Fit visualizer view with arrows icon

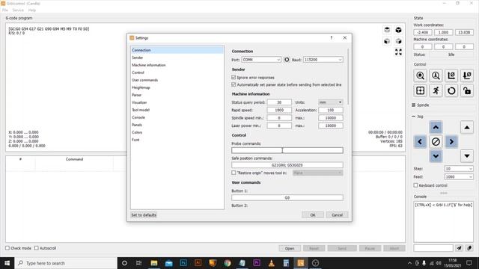(398, 52)
